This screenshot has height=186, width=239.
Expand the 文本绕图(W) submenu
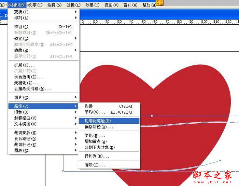pyautogui.click(x=44, y=124)
